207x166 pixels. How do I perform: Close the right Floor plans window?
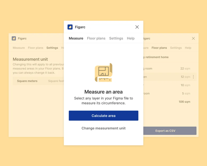(x=193, y=38)
